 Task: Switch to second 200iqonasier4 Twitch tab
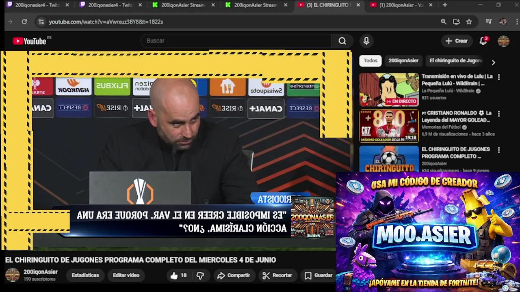pyautogui.click(x=110, y=5)
